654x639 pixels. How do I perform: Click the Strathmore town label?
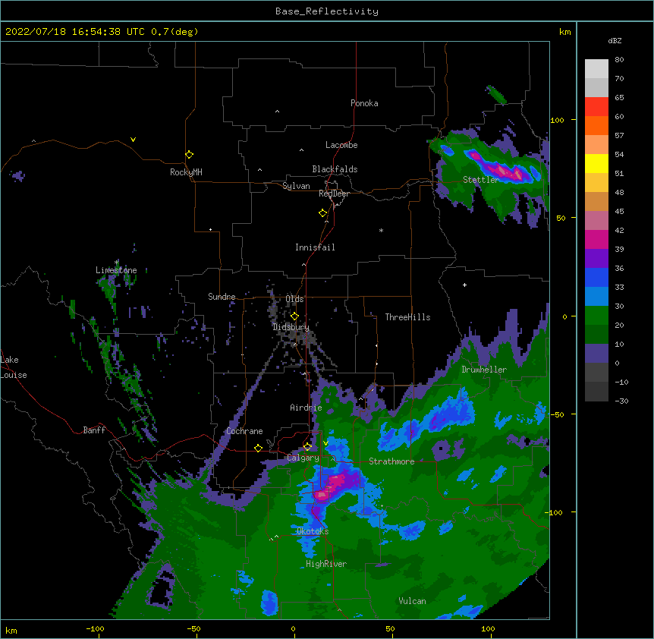click(x=391, y=461)
